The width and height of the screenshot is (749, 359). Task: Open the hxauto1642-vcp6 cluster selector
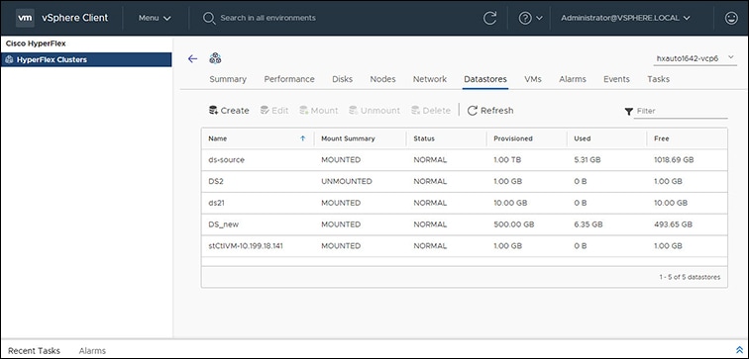(x=695, y=58)
